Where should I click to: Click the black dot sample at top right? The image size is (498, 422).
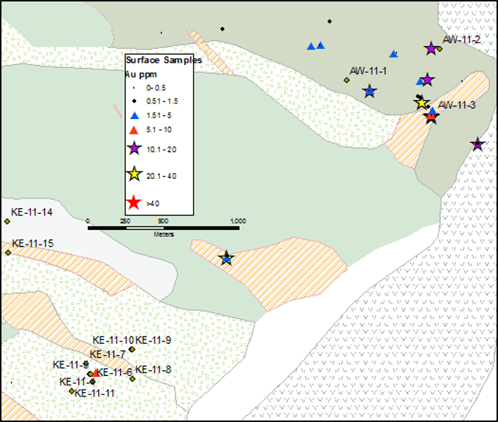[330, 21]
